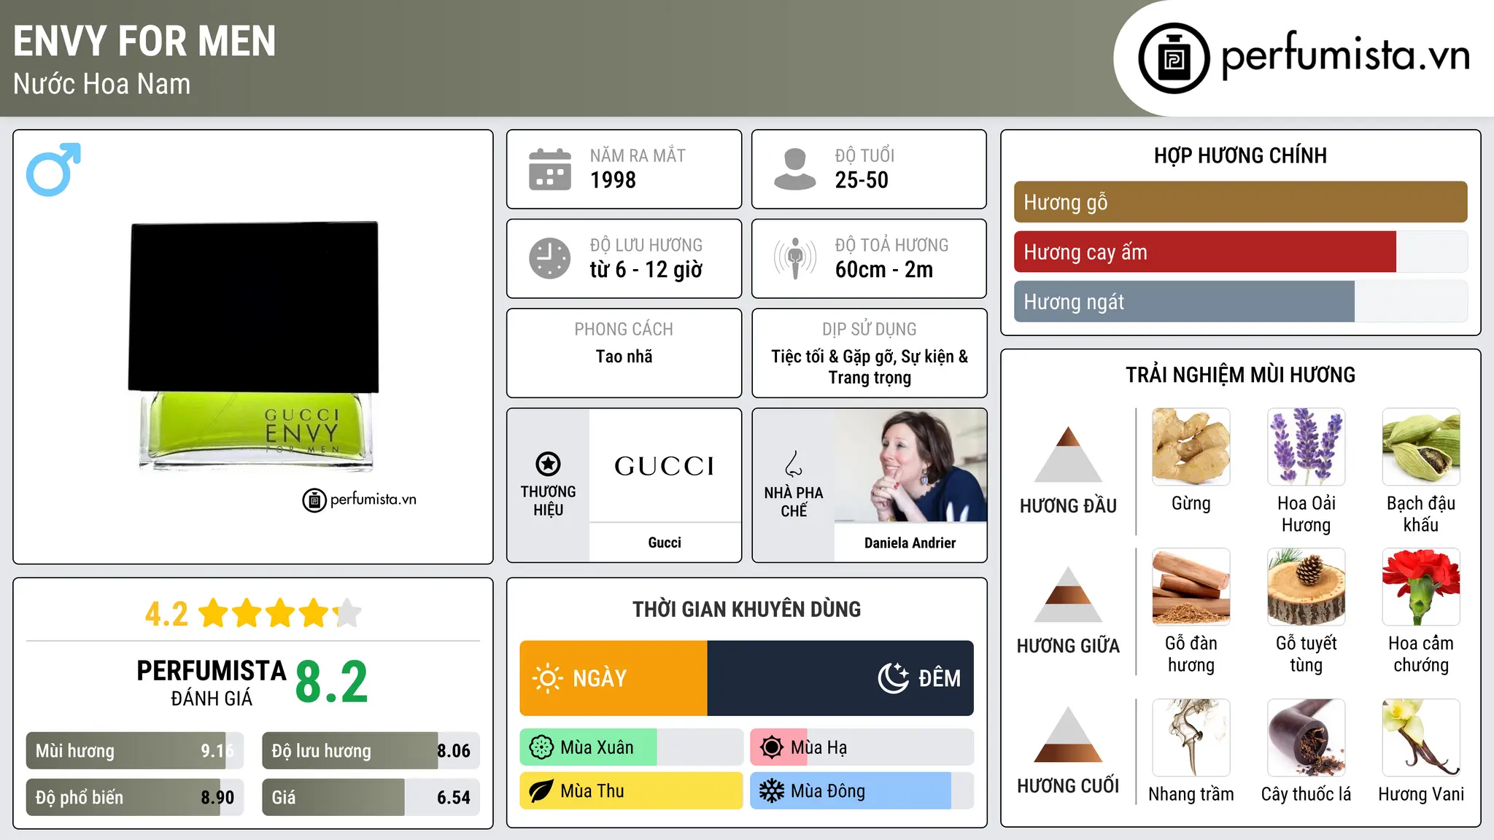
Task: Select the Gỗ tuyết tùng cedar image
Action: click(1306, 587)
